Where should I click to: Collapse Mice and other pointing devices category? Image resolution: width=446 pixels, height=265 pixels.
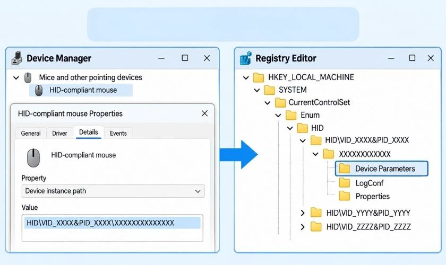[16, 77]
